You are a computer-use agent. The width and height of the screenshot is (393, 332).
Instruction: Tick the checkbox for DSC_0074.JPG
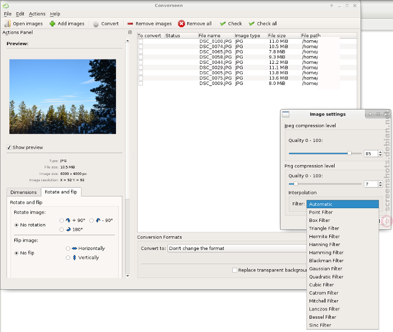coord(141,46)
